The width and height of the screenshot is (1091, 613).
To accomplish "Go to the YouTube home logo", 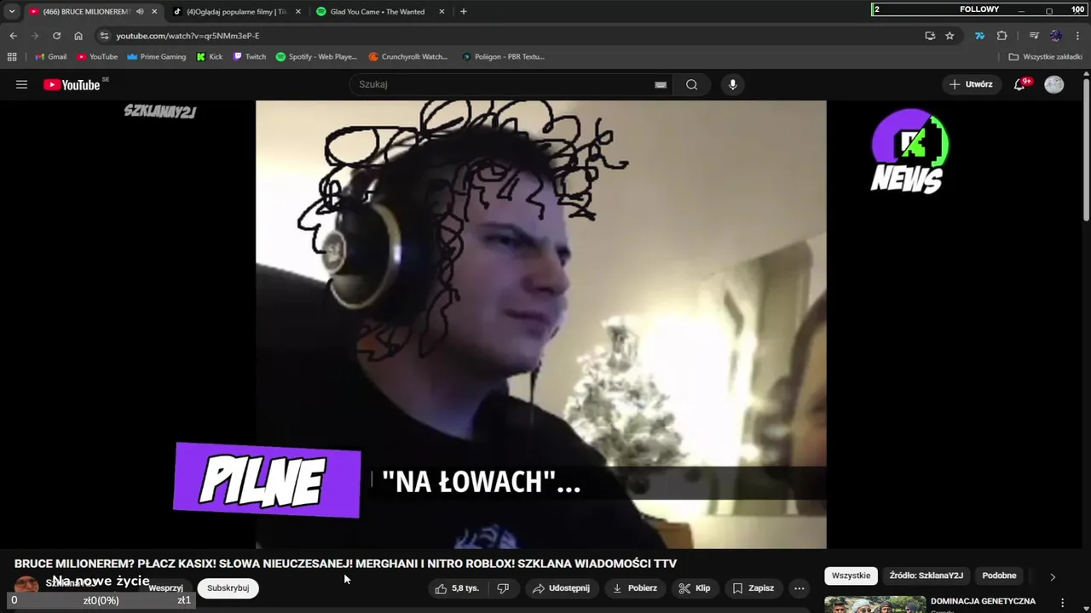I will coord(72,84).
